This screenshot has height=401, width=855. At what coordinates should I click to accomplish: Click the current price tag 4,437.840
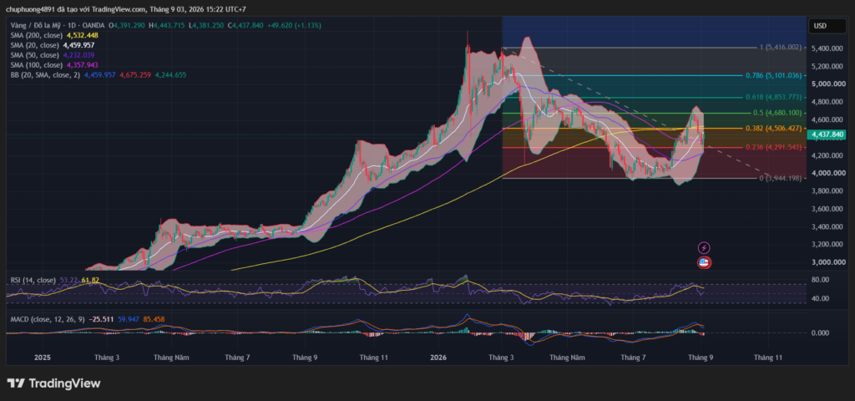tap(827, 135)
